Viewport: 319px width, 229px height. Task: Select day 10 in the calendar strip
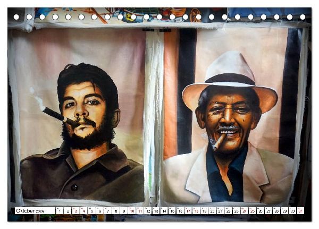(x=132, y=211)
